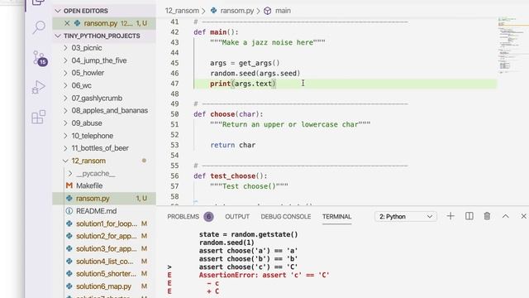Screen dimensions: 529x298
Task: Maximize the panel with up chevron
Action: click(505, 216)
